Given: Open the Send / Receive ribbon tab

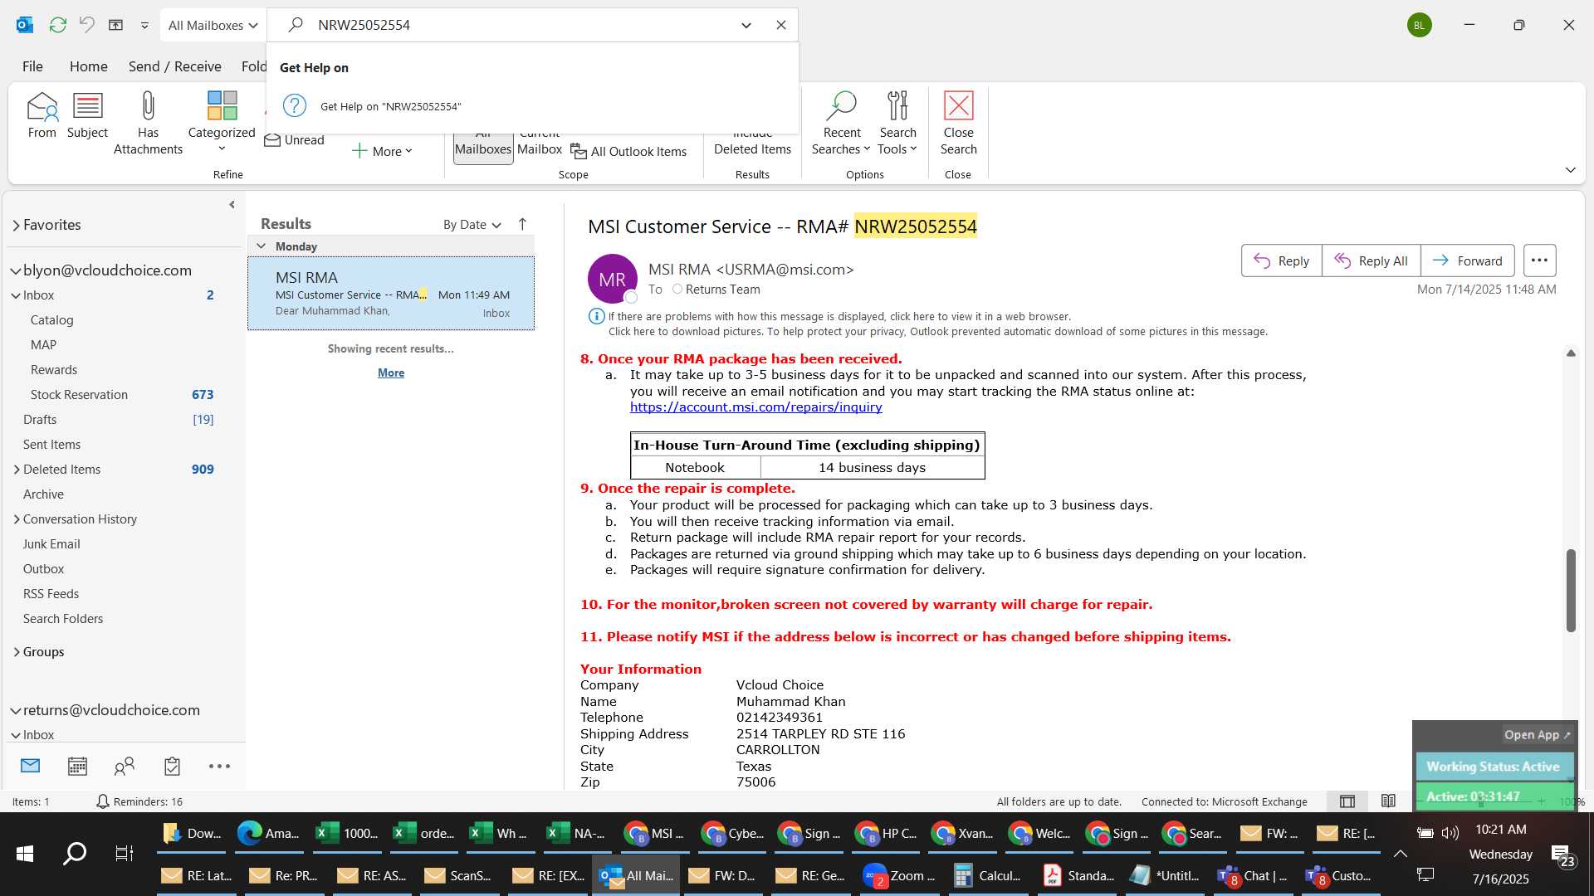Looking at the screenshot, I should [174, 66].
